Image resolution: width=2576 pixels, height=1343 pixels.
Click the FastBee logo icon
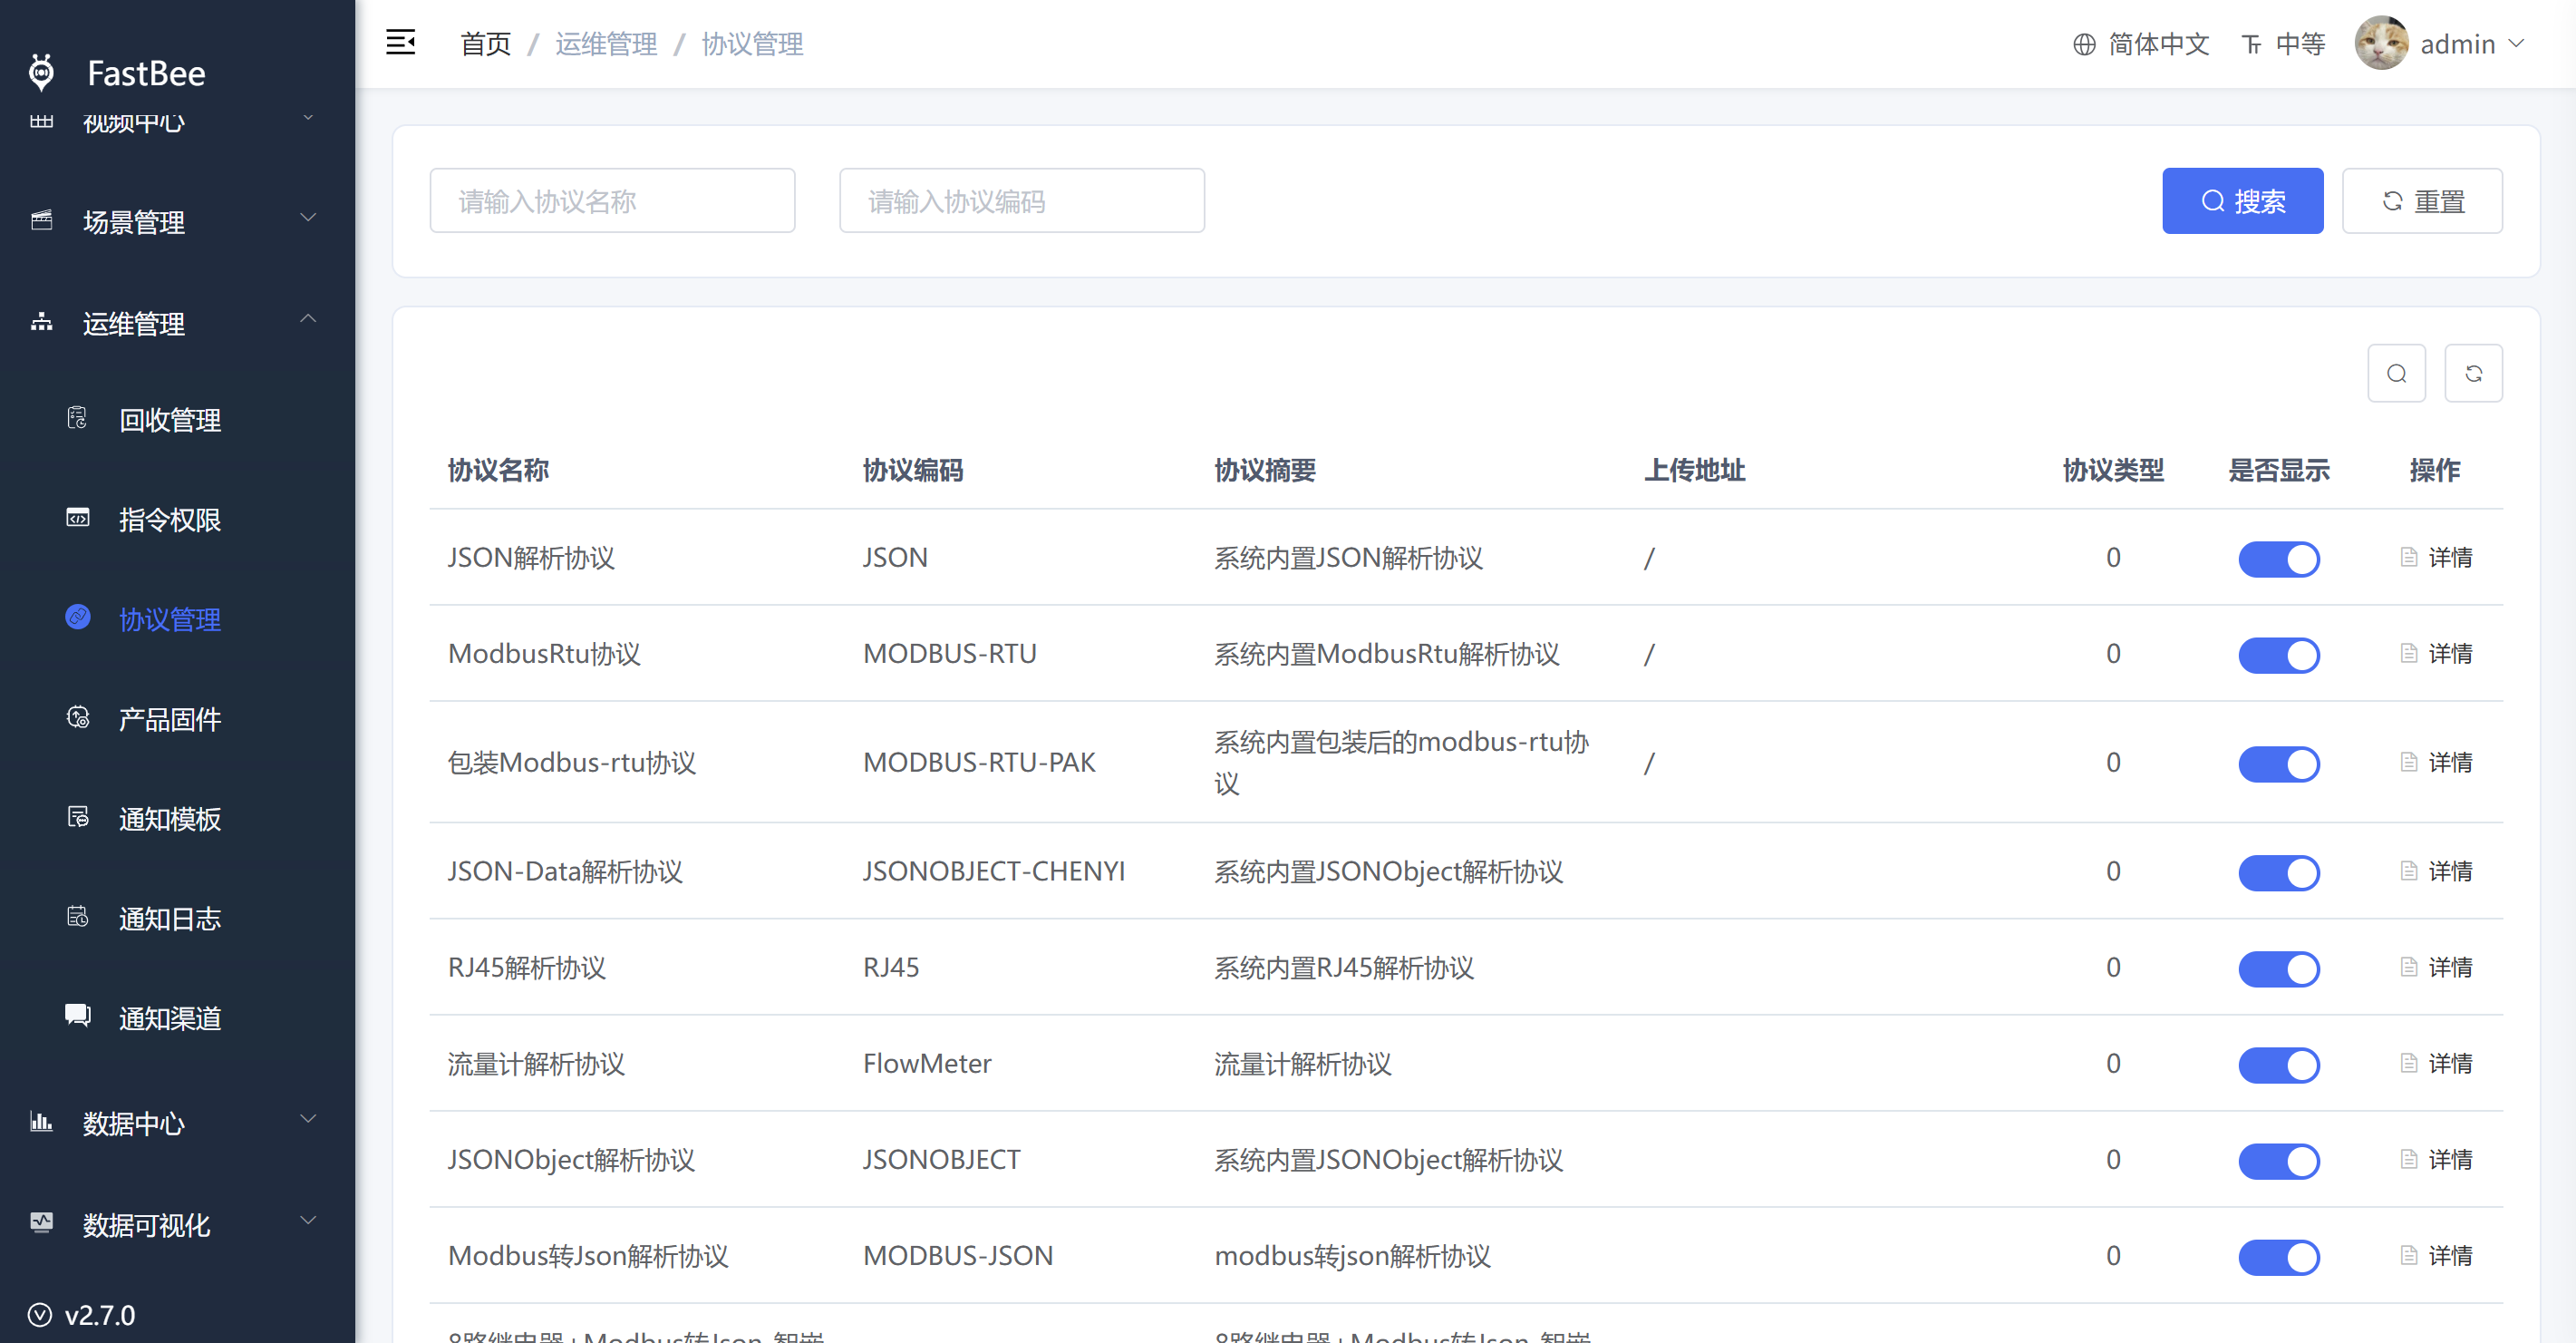pyautogui.click(x=42, y=72)
